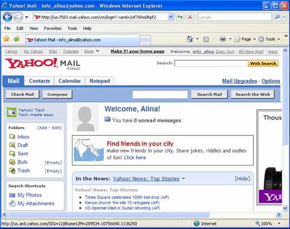Click the Sign Out link
This screenshot has width=290, height=229.
coord(225,51)
